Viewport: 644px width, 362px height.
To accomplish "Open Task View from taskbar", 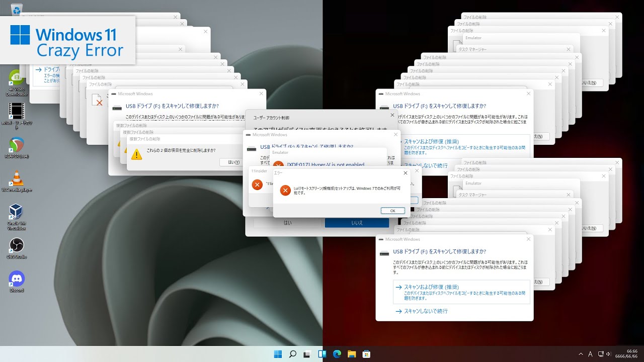I will coord(307,354).
